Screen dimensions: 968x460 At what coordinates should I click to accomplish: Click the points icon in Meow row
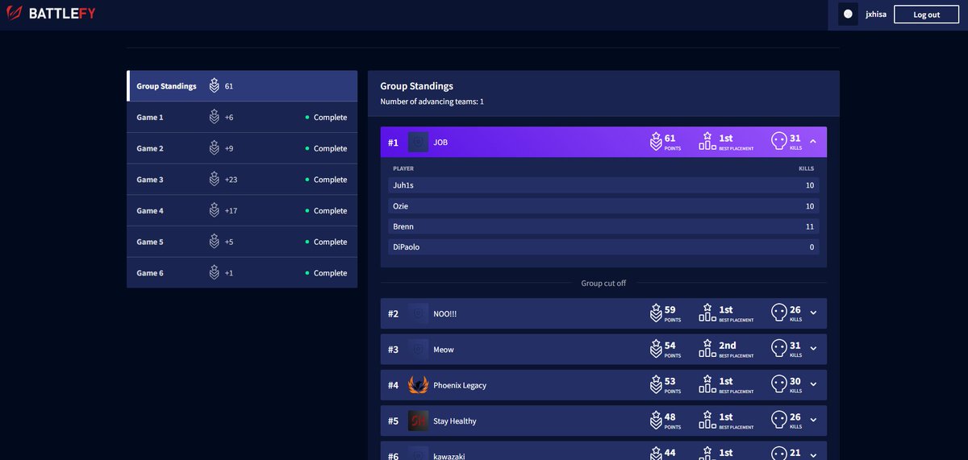[656, 349]
